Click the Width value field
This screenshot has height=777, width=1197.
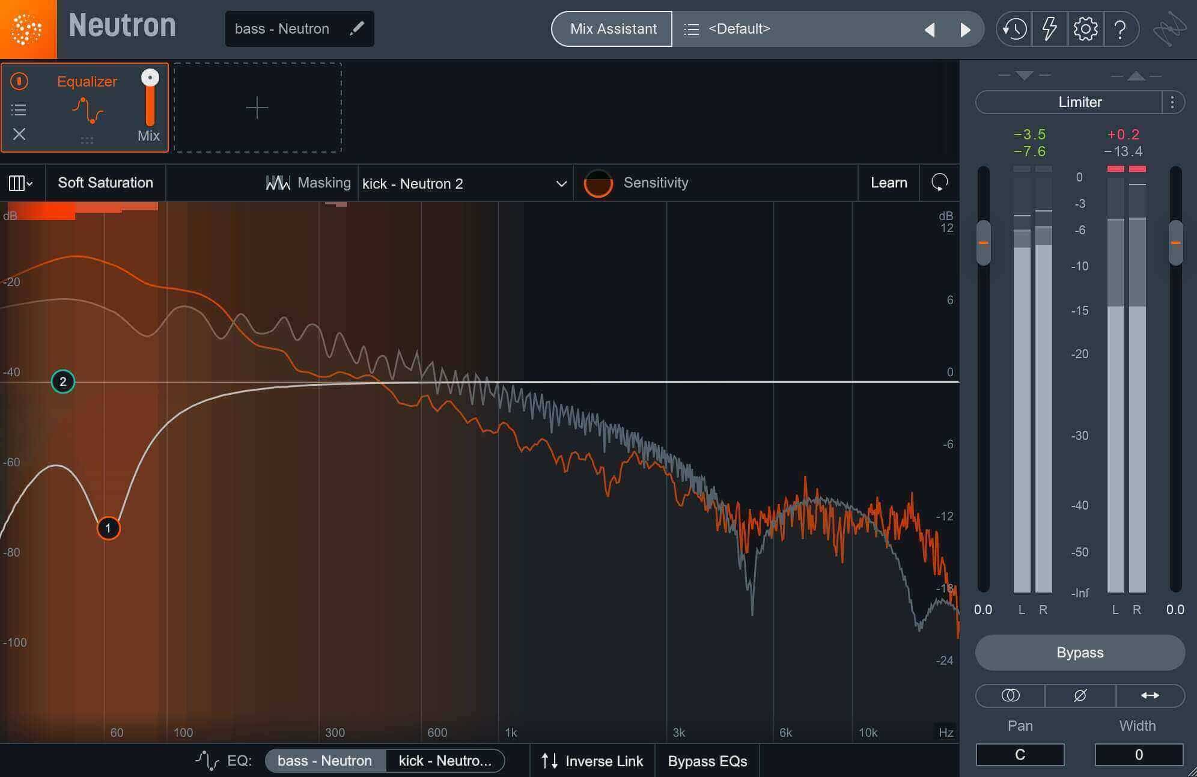pyautogui.click(x=1139, y=755)
